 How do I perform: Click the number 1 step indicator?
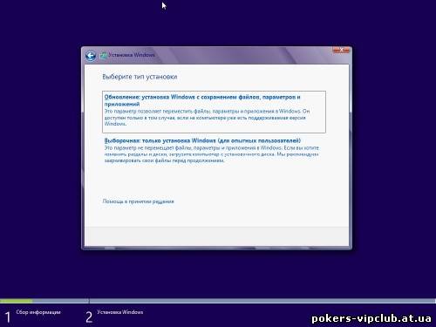(x=8, y=317)
